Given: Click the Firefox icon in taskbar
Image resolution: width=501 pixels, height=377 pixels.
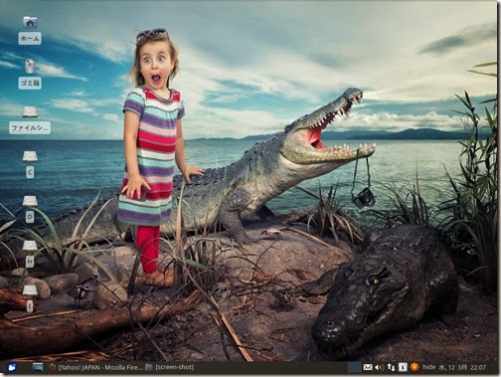Looking at the screenshot, I should point(52,367).
